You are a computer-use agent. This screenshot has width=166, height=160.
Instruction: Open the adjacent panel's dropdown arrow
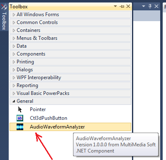pyautogui.click(x=144, y=6)
